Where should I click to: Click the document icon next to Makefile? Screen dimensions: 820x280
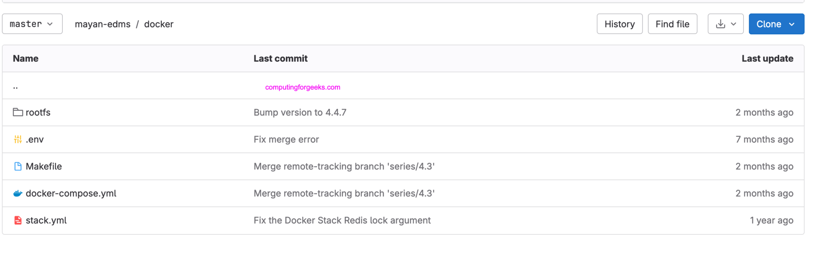18,166
